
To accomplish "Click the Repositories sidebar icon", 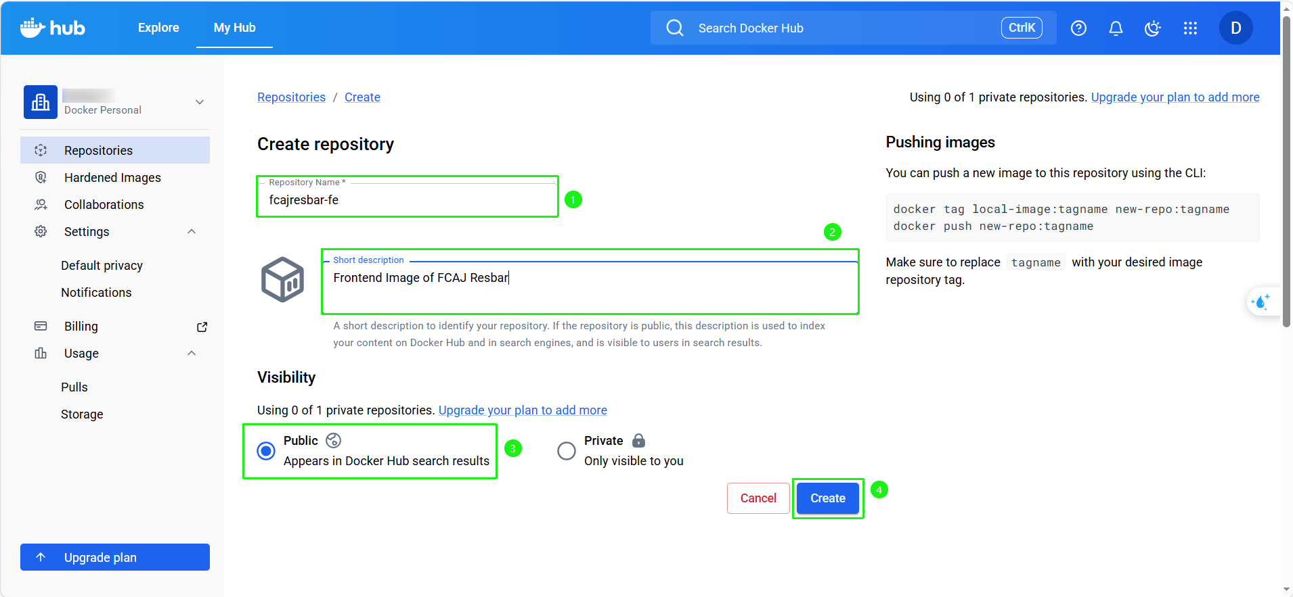I will 41,150.
